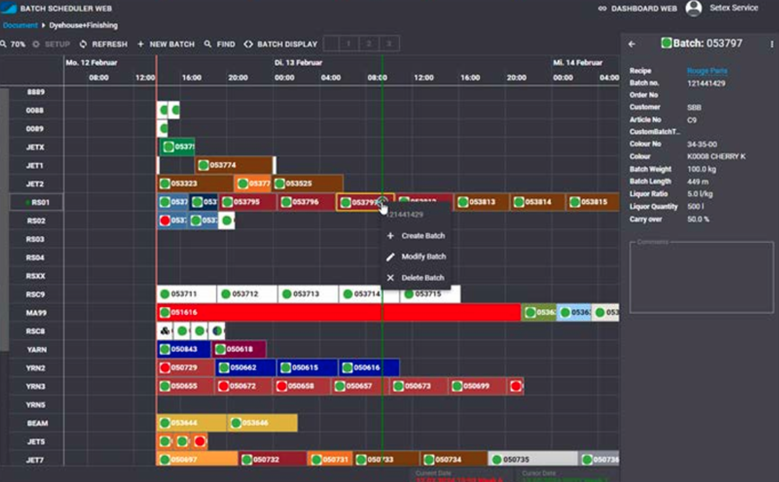Click plus icon beside Create Batch
This screenshot has height=482, width=779.
391,236
